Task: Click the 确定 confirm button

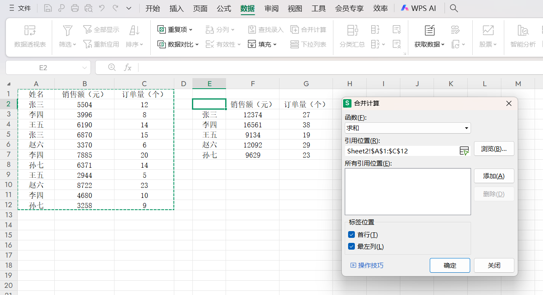Action: tap(450, 265)
